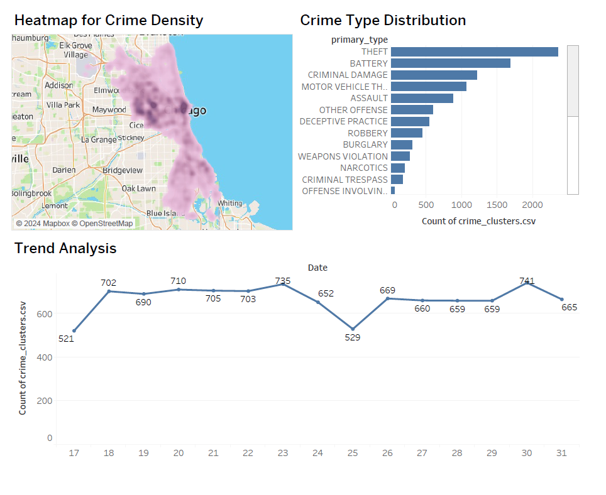Screen dimensions: 606x495
Task: Select the line chart point labeled 702
Action: tap(109, 291)
